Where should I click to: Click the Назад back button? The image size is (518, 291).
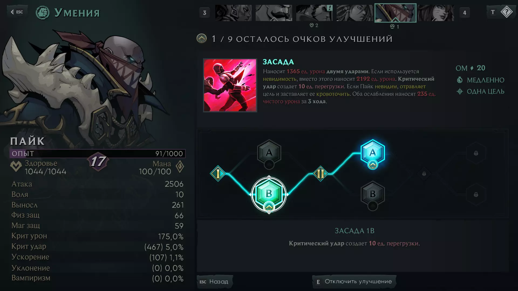(214, 282)
